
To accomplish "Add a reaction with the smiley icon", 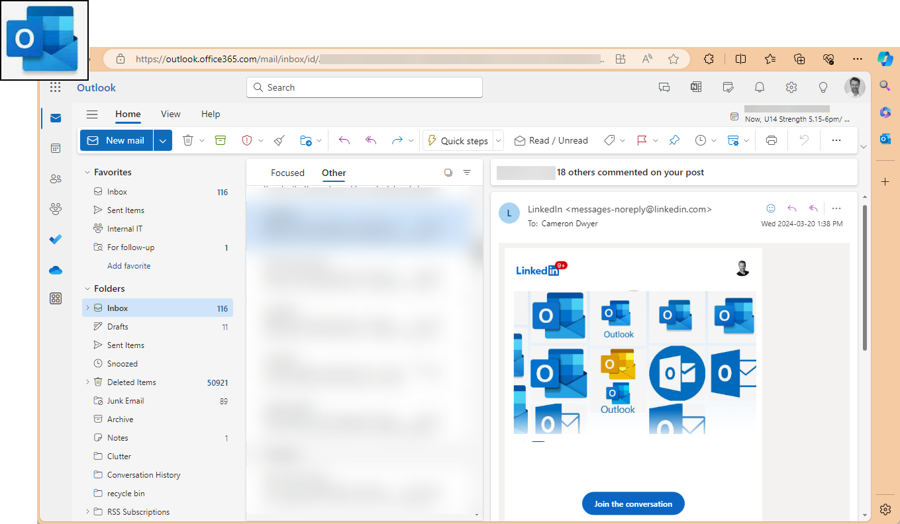I will coord(771,208).
